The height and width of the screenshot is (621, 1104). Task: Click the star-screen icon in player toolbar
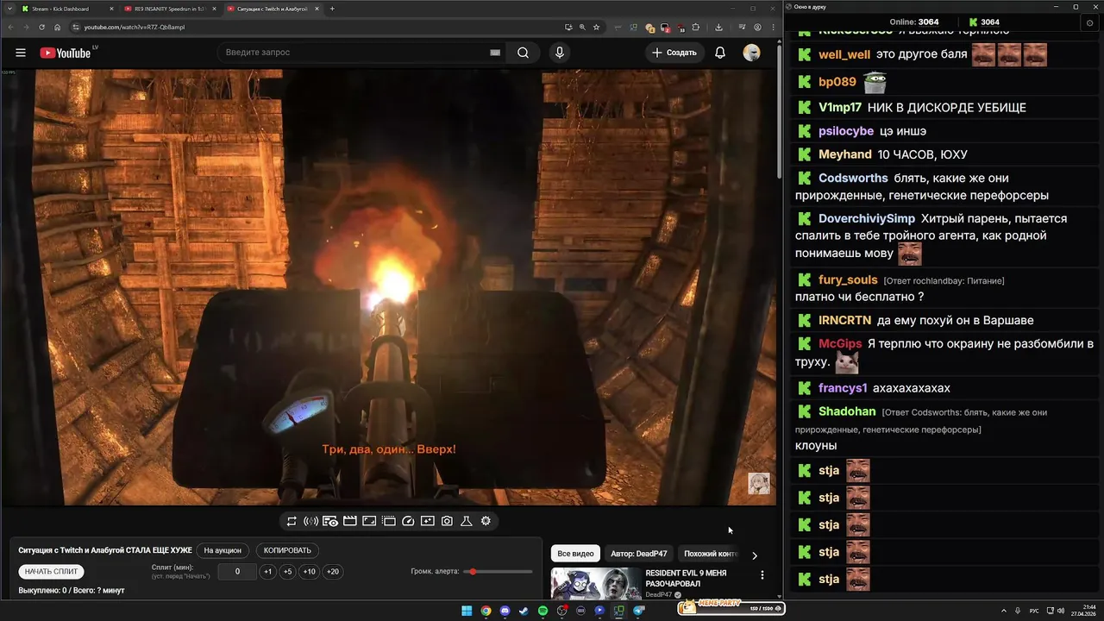point(428,521)
